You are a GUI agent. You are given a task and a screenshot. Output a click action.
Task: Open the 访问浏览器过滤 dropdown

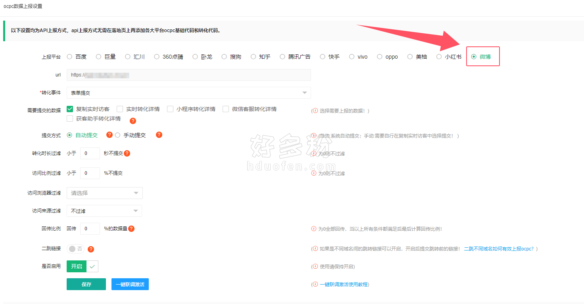coord(105,193)
